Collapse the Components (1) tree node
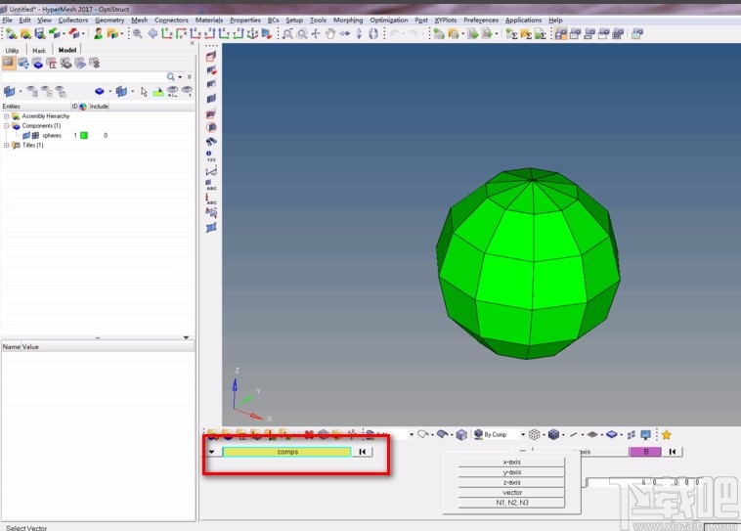 (x=6, y=126)
